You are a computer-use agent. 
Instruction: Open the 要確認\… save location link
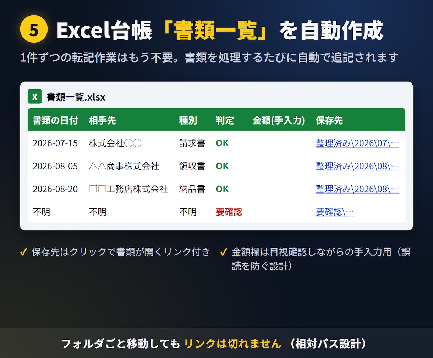coord(335,212)
